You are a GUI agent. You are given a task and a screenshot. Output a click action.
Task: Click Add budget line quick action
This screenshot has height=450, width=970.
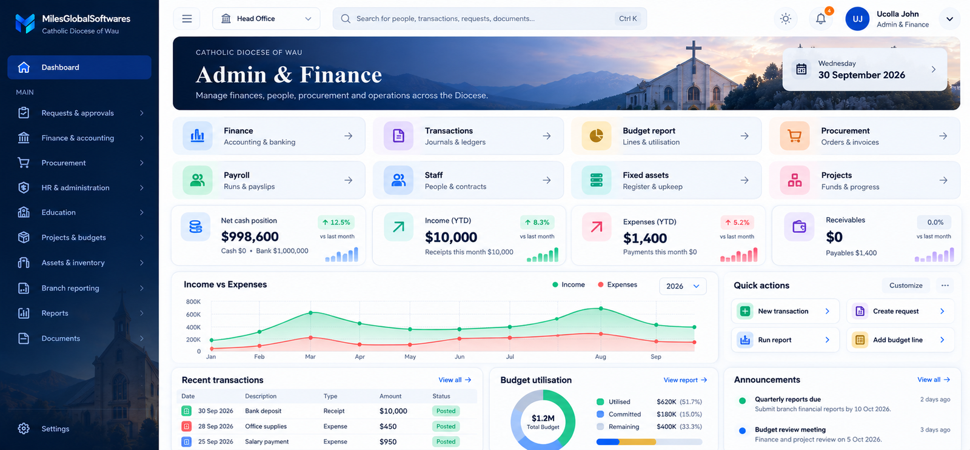click(x=900, y=340)
